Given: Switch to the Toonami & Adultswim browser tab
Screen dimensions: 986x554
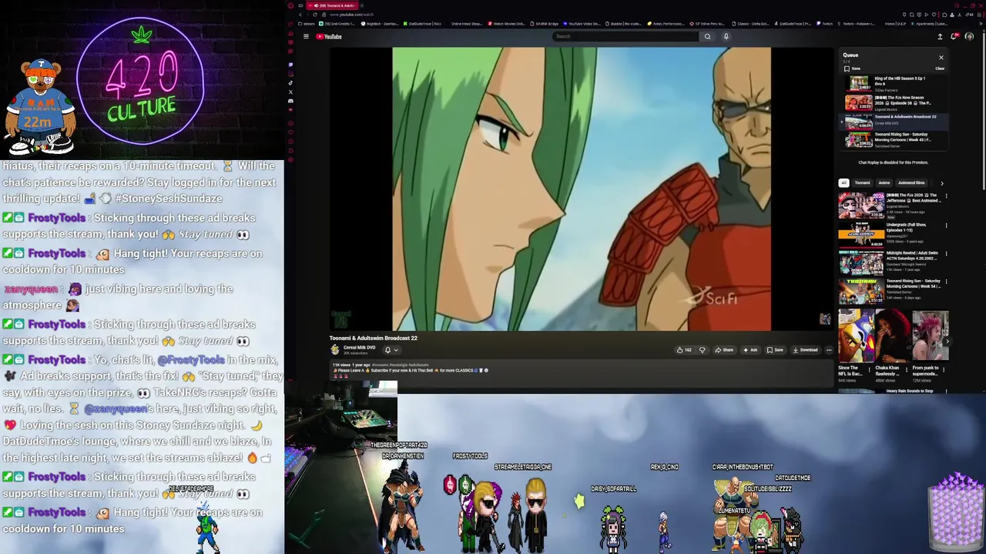Looking at the screenshot, I should pyautogui.click(x=334, y=5).
